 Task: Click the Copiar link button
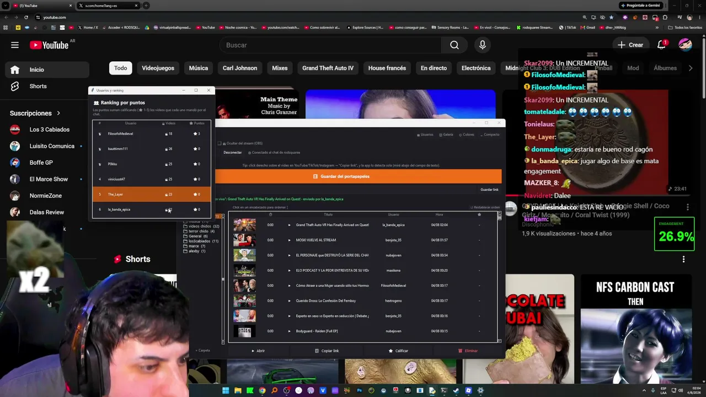(x=327, y=351)
